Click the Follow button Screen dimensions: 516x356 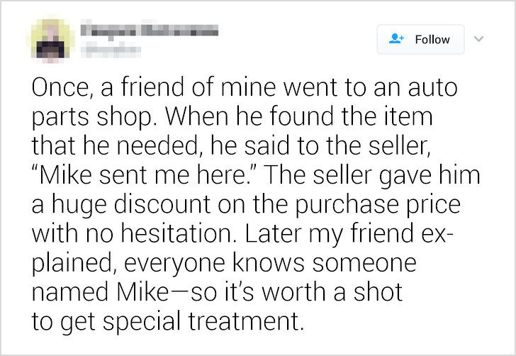[x=420, y=39]
